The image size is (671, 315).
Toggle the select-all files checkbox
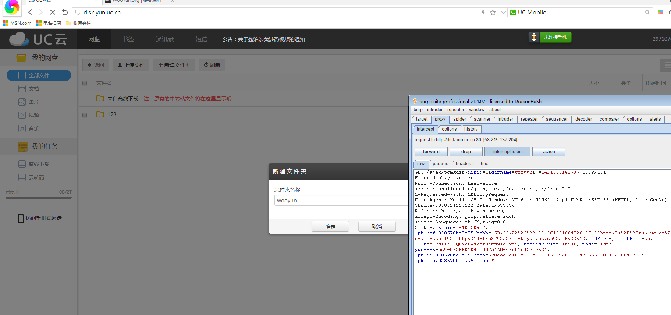[x=85, y=83]
